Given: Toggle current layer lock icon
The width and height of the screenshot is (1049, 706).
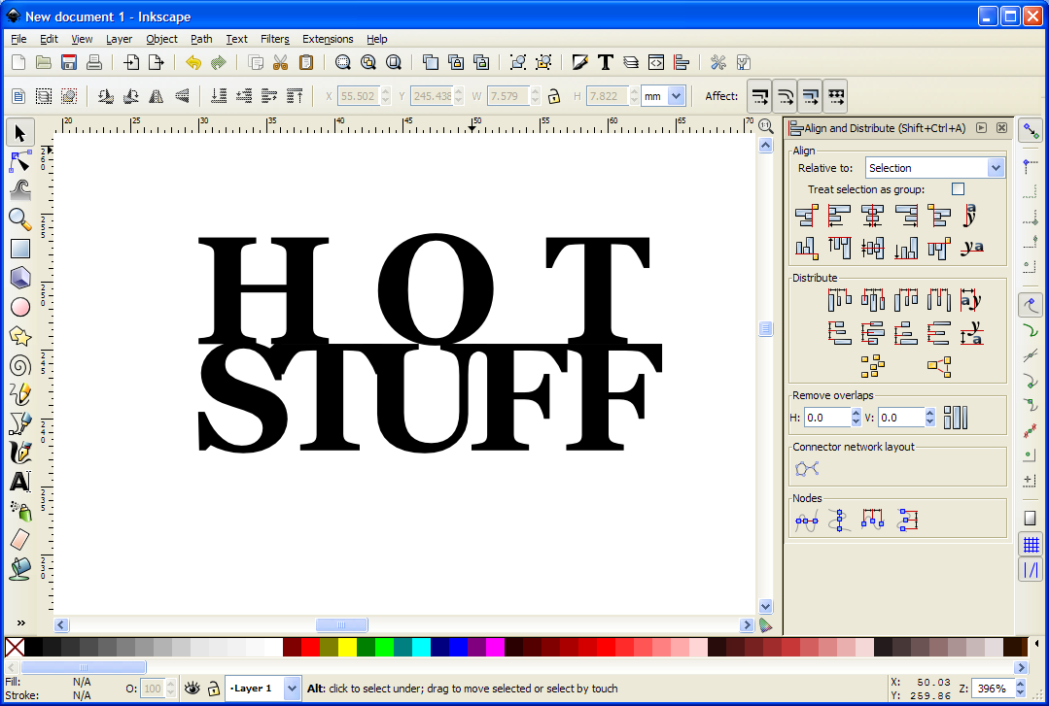Looking at the screenshot, I should 214,688.
